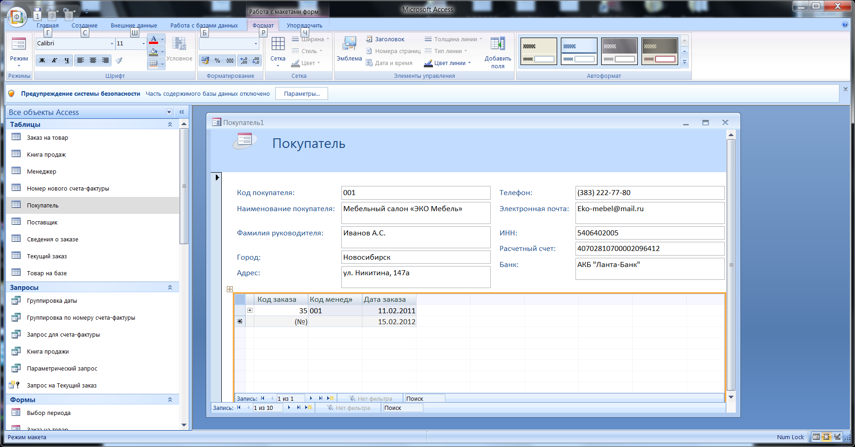The height and width of the screenshot is (447, 855).
Task: Open Толщина линии dropdown
Action: pos(454,39)
